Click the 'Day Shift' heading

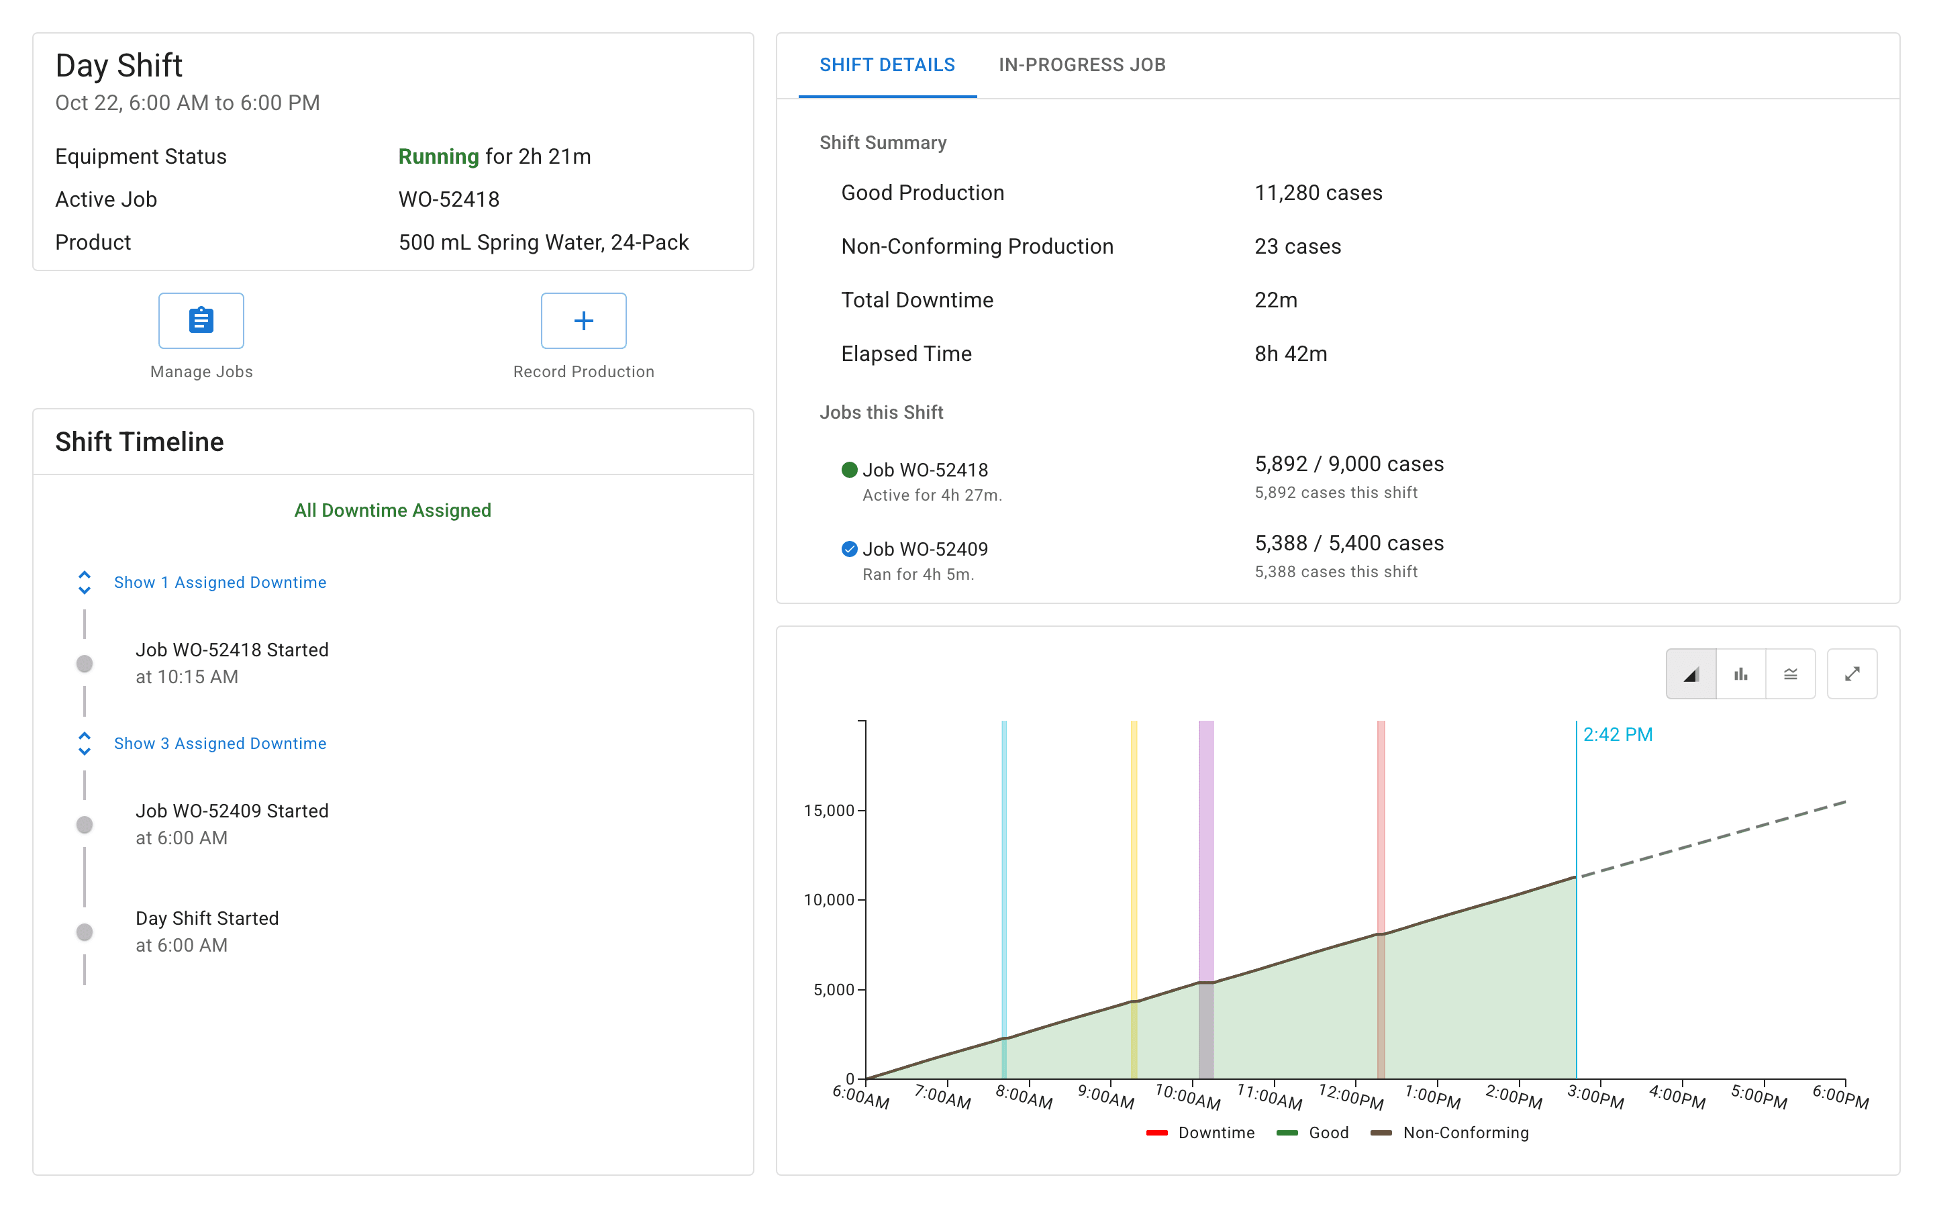coord(118,64)
